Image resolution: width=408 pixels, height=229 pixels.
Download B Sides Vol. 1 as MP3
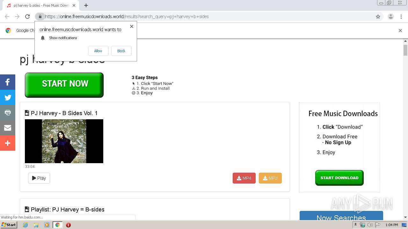270,178
